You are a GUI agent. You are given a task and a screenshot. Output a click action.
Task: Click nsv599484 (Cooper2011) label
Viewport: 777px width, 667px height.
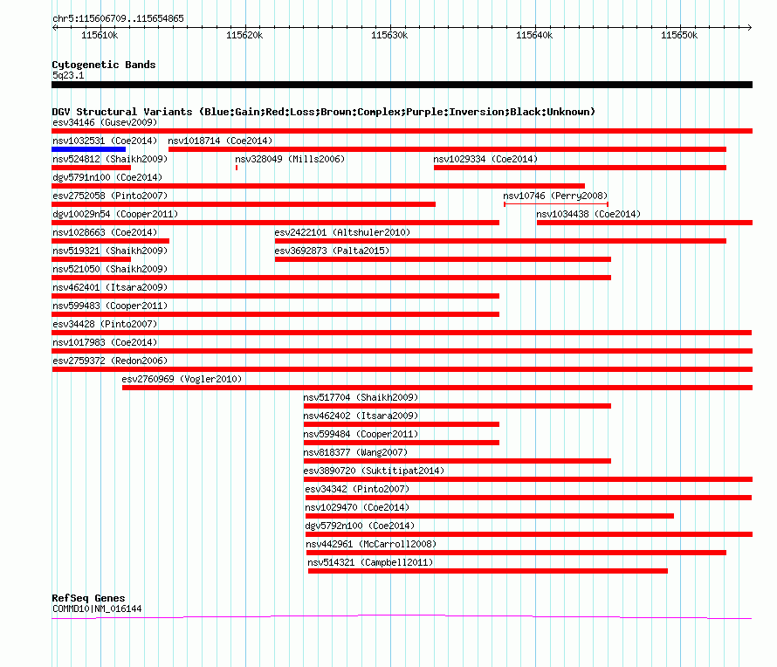tap(361, 434)
